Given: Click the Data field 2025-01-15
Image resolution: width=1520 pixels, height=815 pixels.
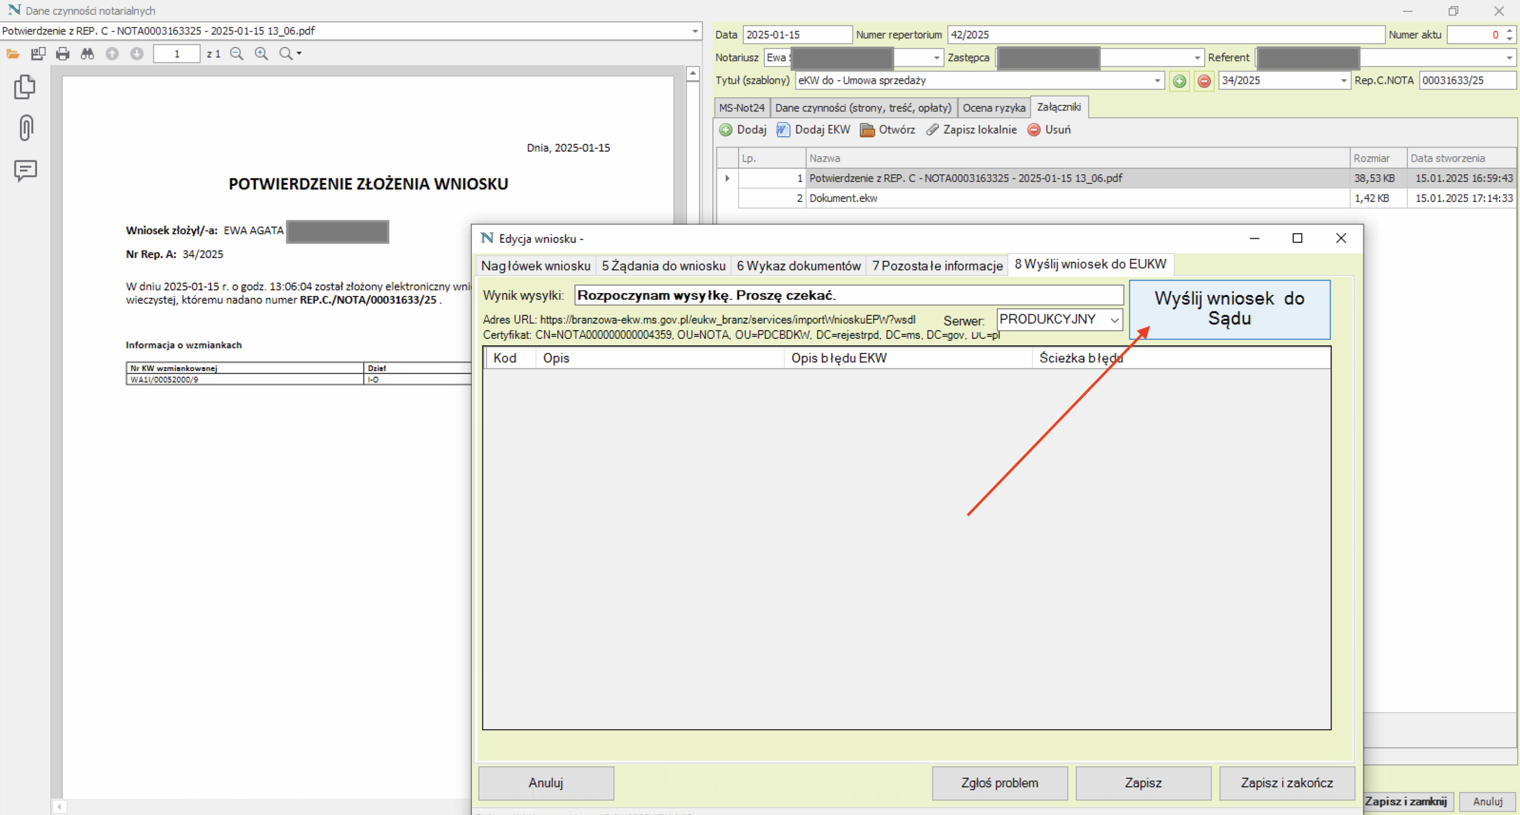Looking at the screenshot, I should (797, 35).
